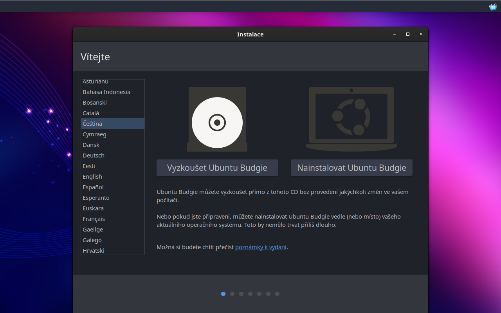Click Vyzkoušet Ubuntu Budgie button
501x313 pixels.
click(217, 168)
